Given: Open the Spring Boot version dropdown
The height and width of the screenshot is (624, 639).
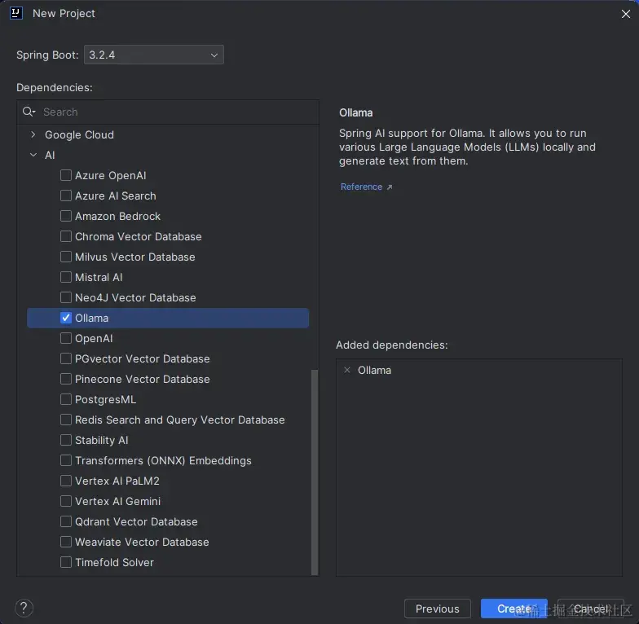Looking at the screenshot, I should (x=154, y=55).
